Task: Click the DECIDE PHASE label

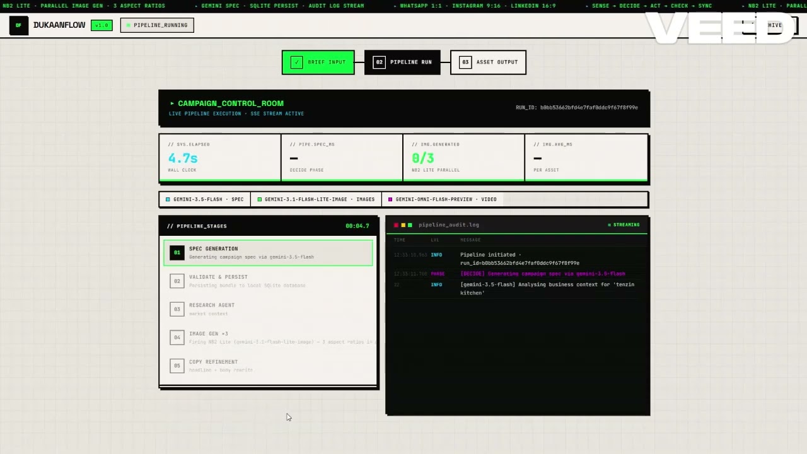Action: [307, 170]
